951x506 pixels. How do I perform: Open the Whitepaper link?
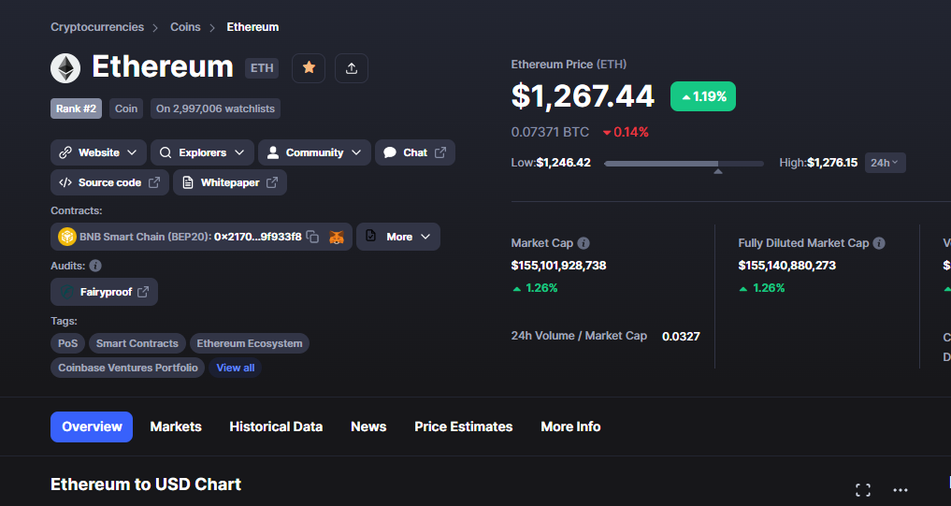[x=230, y=182]
